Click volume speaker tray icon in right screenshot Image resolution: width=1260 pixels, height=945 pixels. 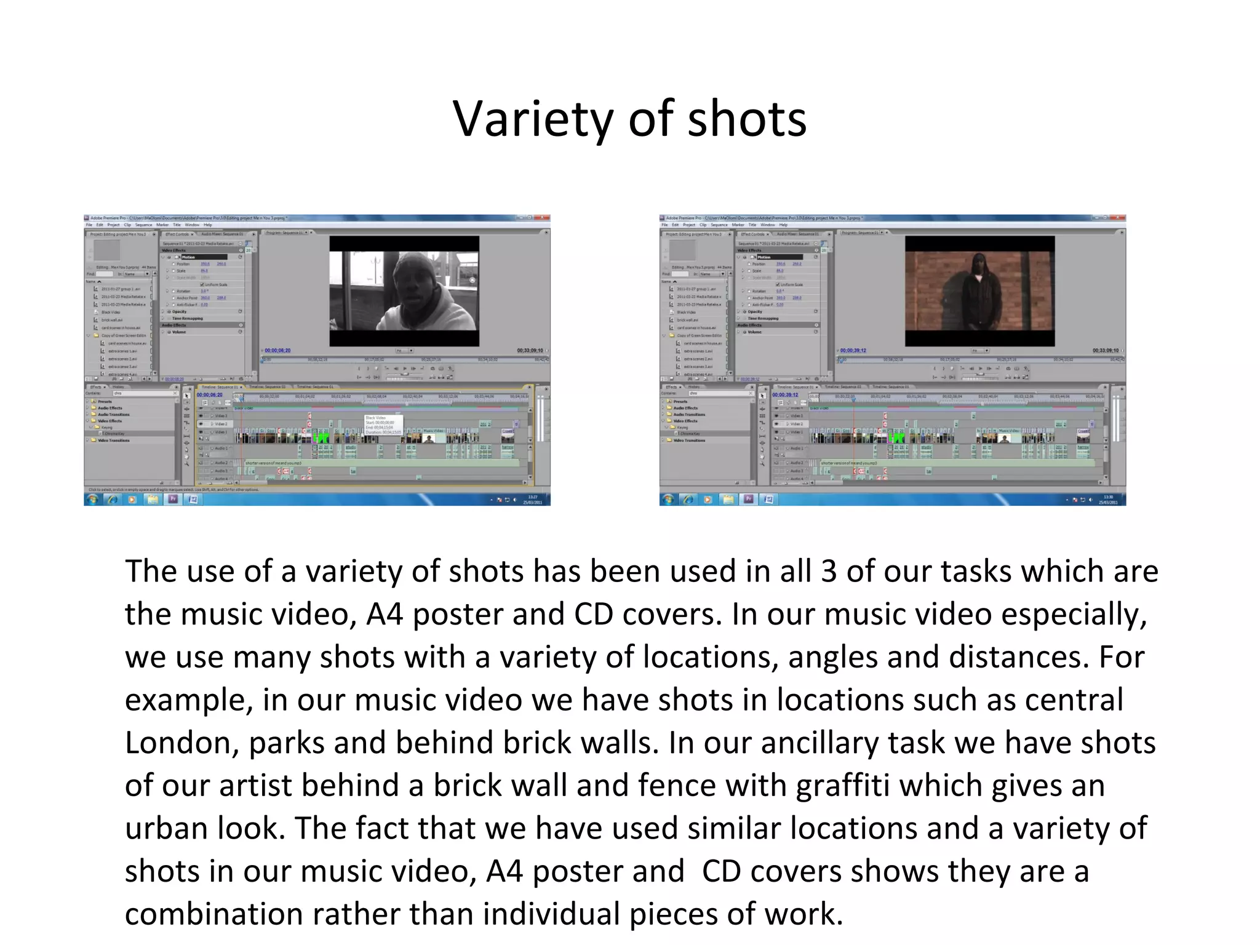1091,500
